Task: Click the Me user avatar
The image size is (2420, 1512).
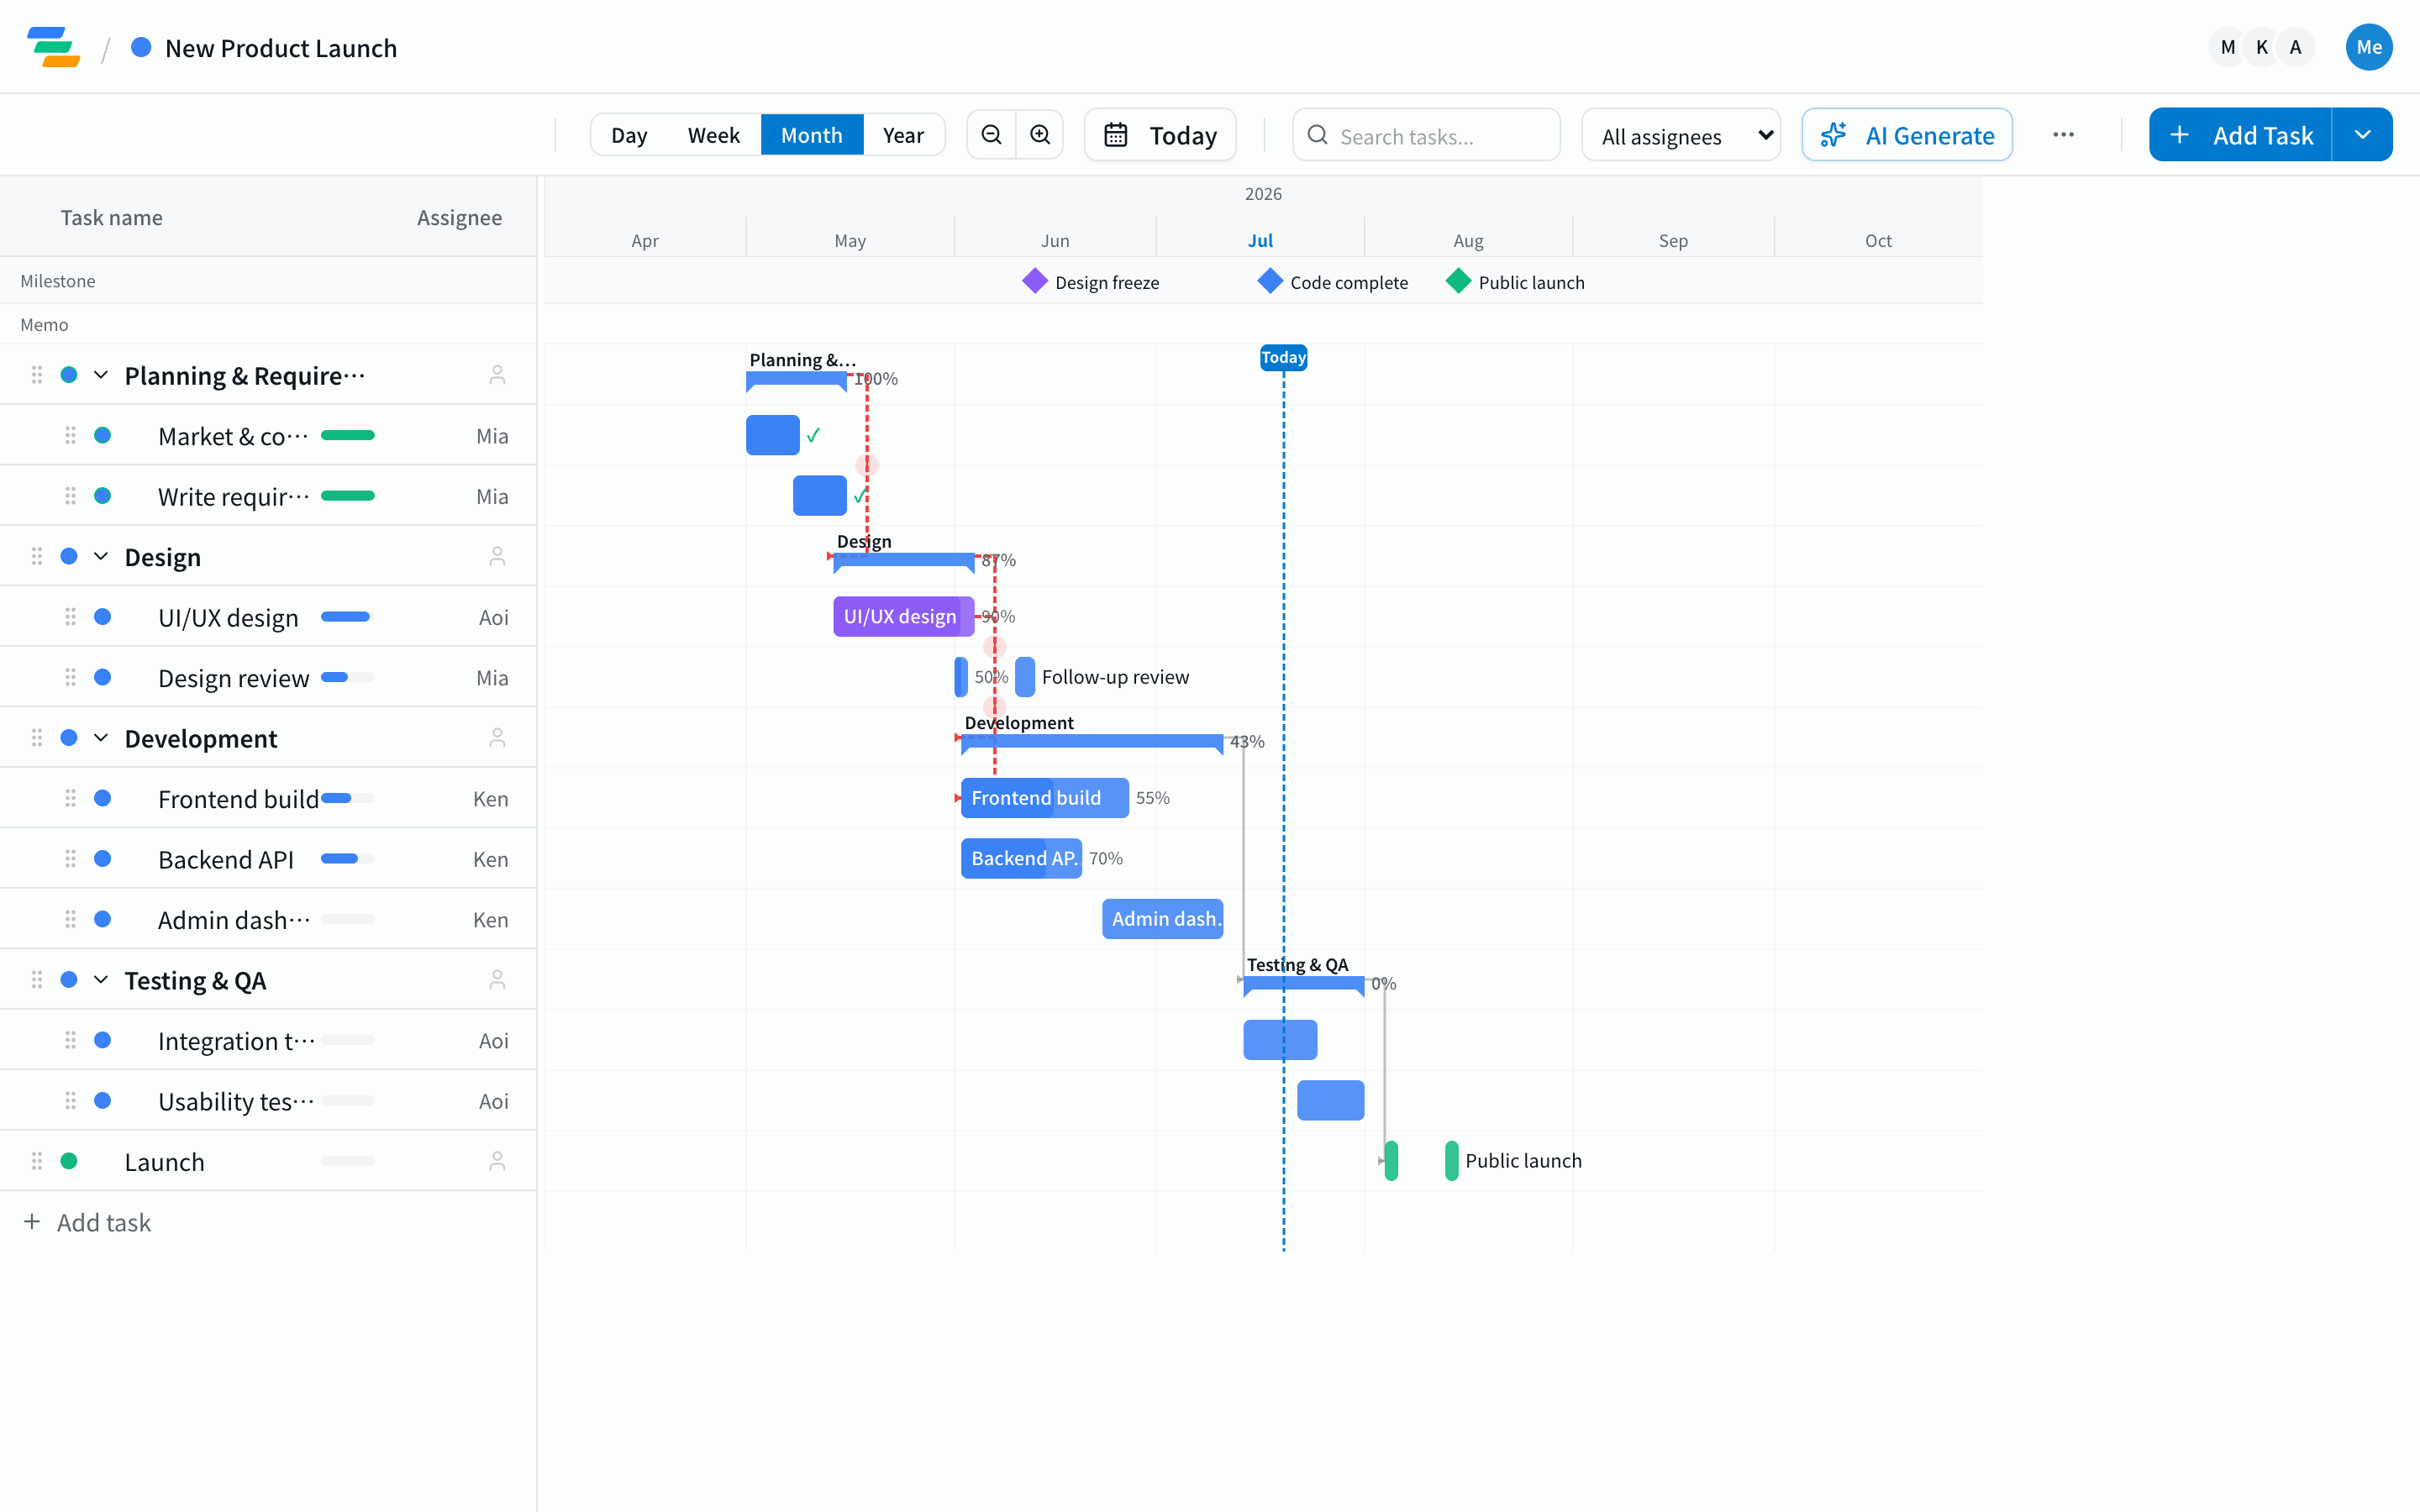Action: point(2369,47)
